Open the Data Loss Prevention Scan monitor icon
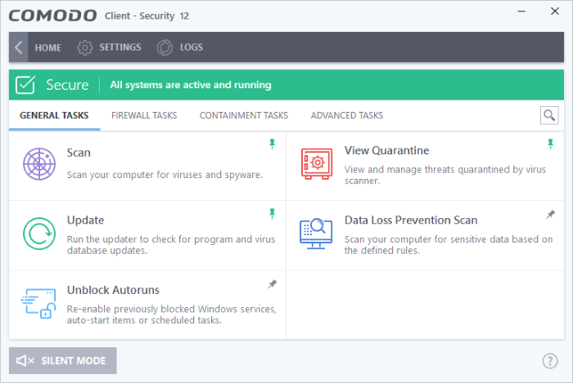Screen dimensions: 573x383 click(x=316, y=234)
